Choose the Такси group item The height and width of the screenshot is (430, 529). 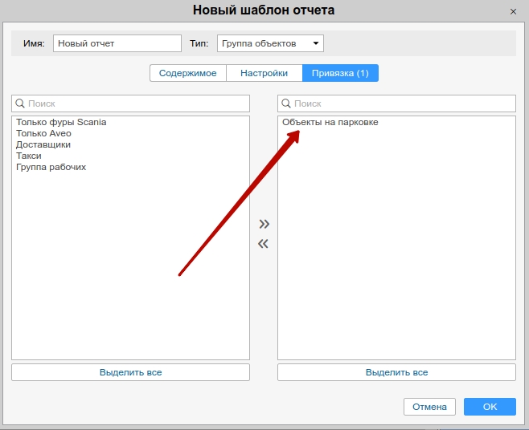click(29, 156)
